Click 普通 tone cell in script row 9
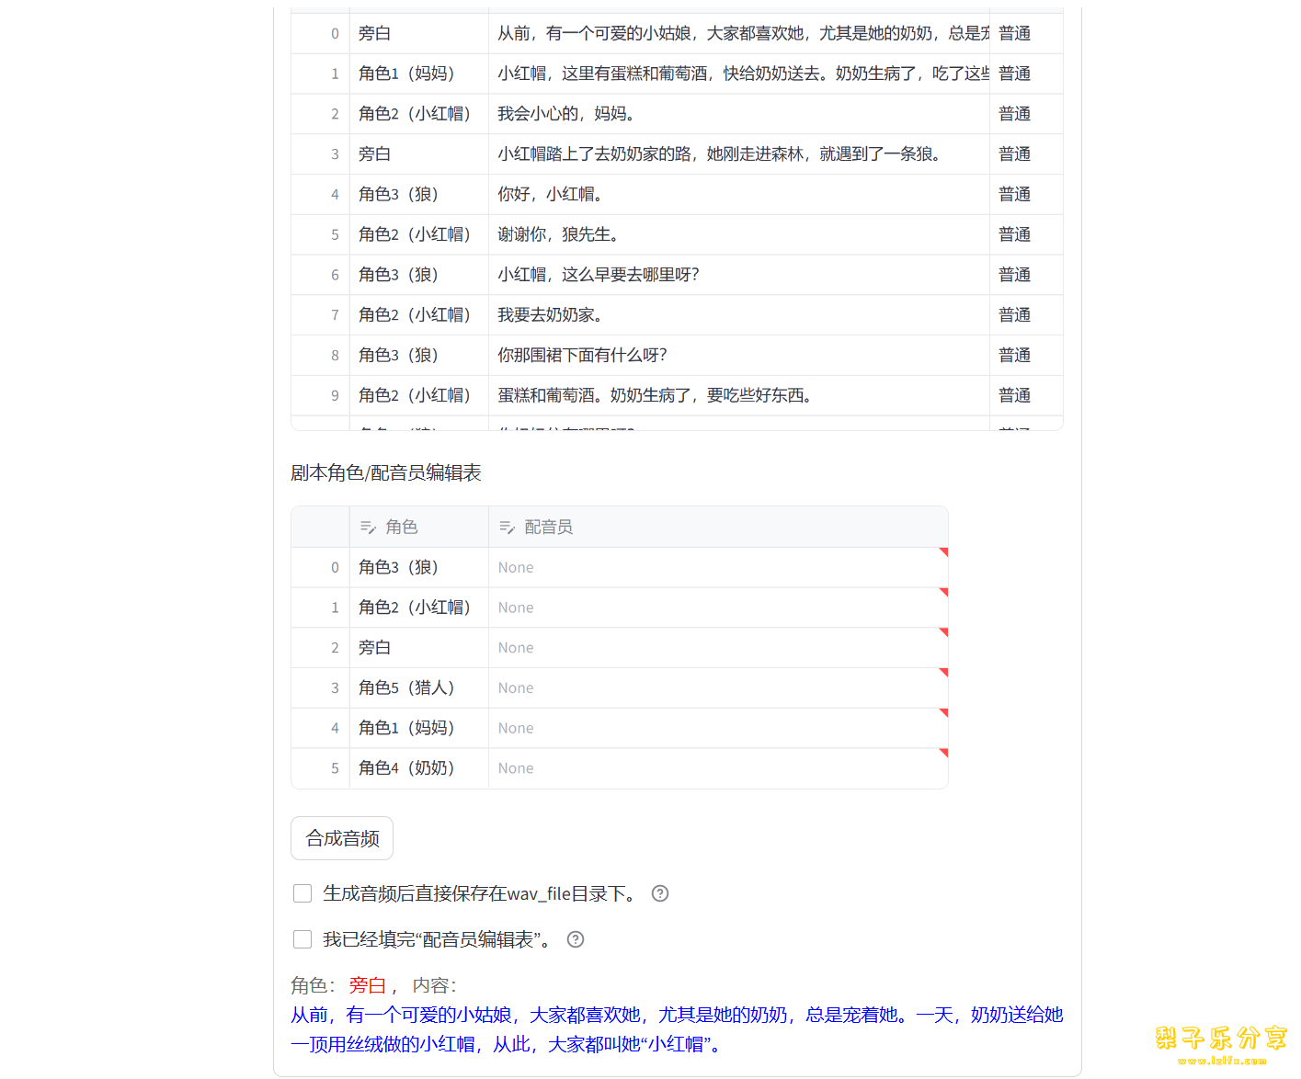 coord(1026,395)
